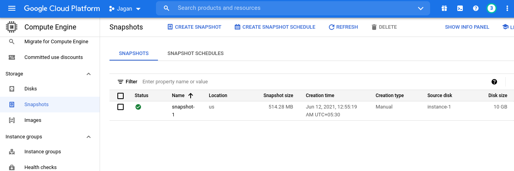The height and width of the screenshot is (171, 514).
Task: Switch to the SNAPSHOTS tab
Action: 134,53
